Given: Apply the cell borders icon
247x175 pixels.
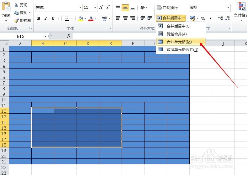Looking at the screenshot, I should click(x=67, y=18).
